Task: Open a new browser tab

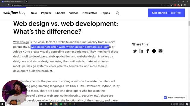Action: point(27,2)
